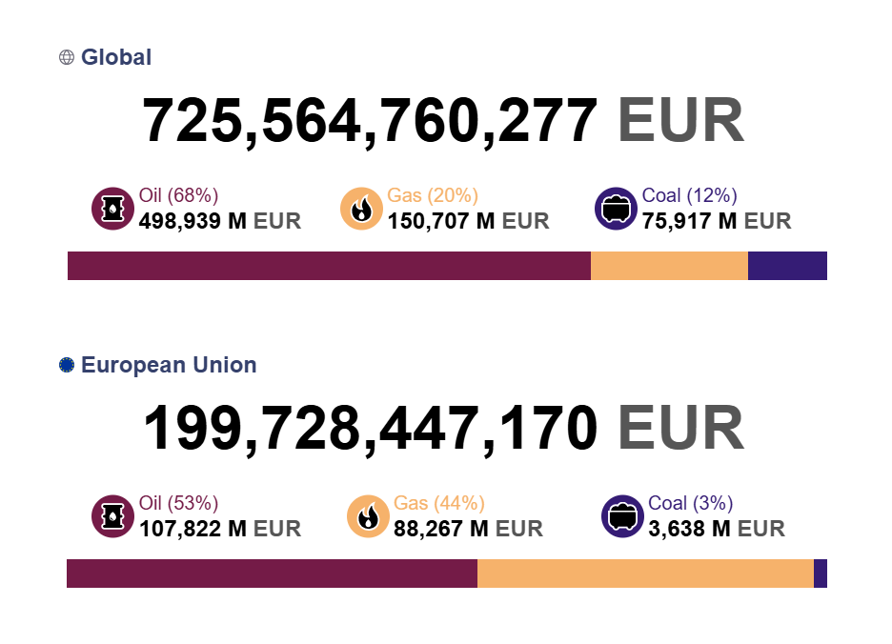Click the Global coal cart icon
This screenshot has width=892, height=644.
[616, 209]
